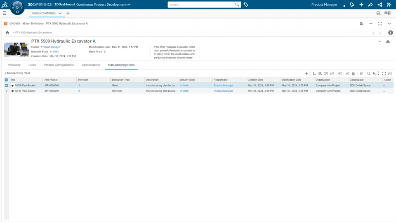Click the plus Add icon in top bar
This screenshot has height=222, width=396.
[361, 5]
